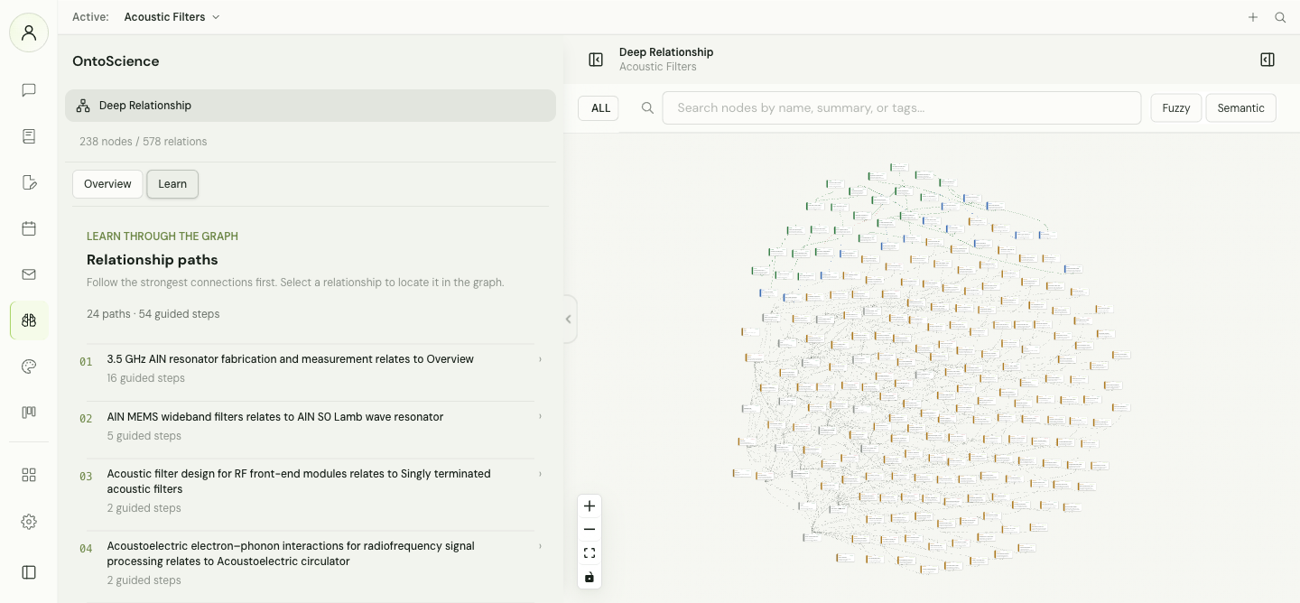This screenshot has height=603, width=1300.
Task: Select the brain knowledge icon in sidebar
Action: pos(29,320)
